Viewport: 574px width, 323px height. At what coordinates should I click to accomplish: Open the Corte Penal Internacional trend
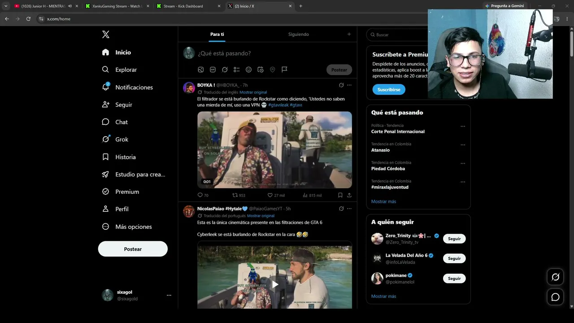[x=398, y=131]
